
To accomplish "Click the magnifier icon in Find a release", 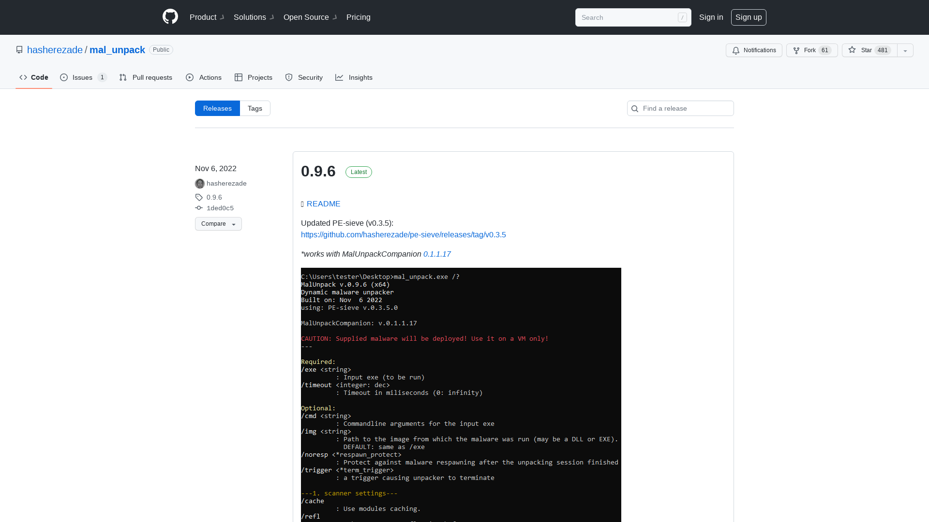I will [x=635, y=109].
